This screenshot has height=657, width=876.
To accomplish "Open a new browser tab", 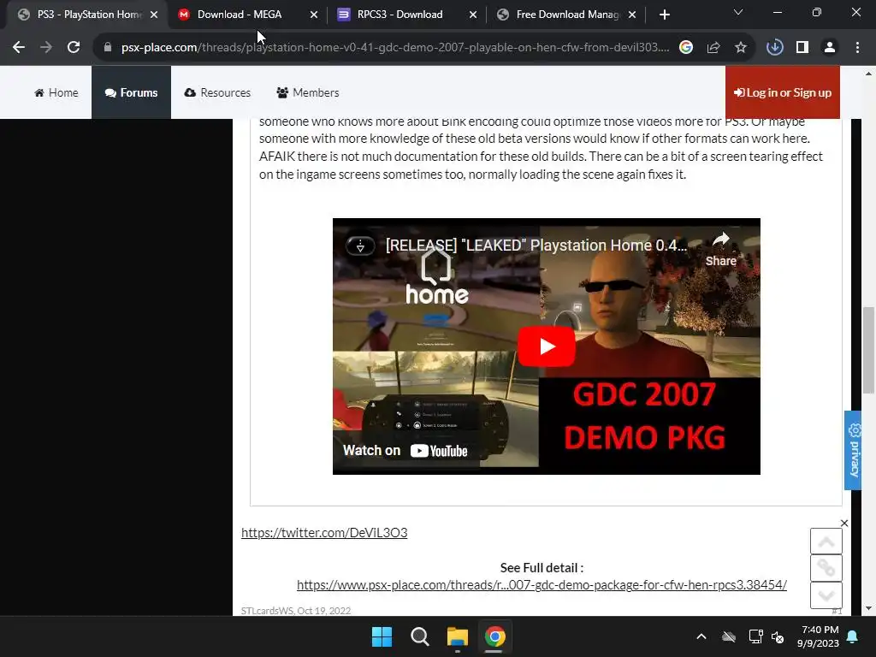I will point(664,15).
